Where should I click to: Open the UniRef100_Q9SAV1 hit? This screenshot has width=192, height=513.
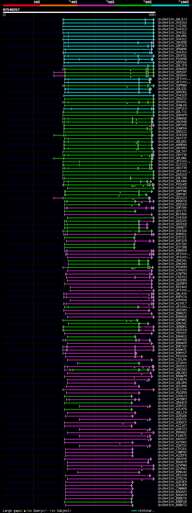(x=172, y=102)
